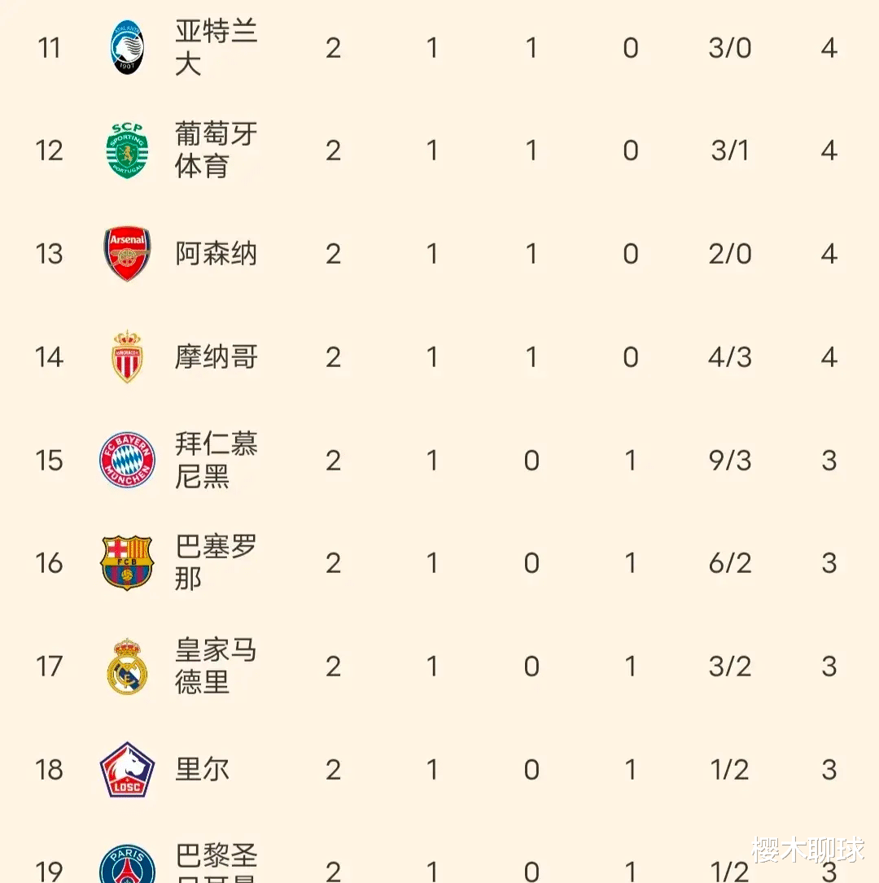Click the Paris Saint-Germain logo
This screenshot has width=879, height=883.
[128, 864]
